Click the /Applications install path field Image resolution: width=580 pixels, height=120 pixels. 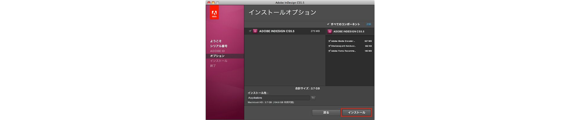point(278,98)
